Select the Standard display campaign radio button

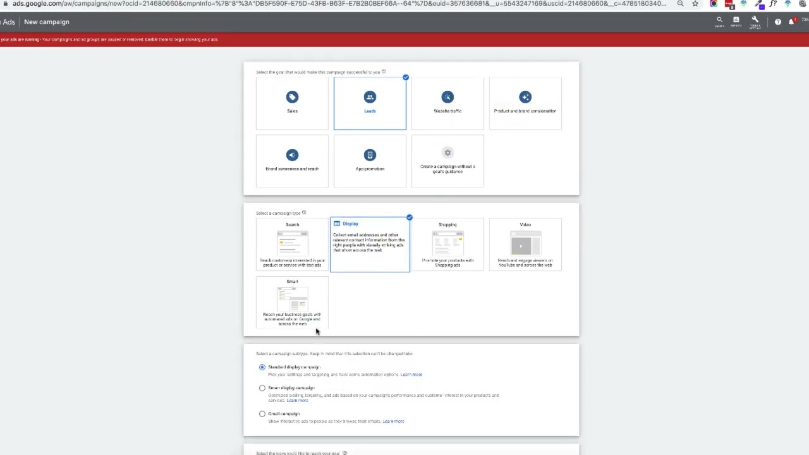coord(262,367)
